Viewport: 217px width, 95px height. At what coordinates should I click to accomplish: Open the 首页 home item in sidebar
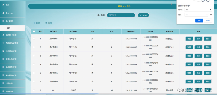pos(13,5)
